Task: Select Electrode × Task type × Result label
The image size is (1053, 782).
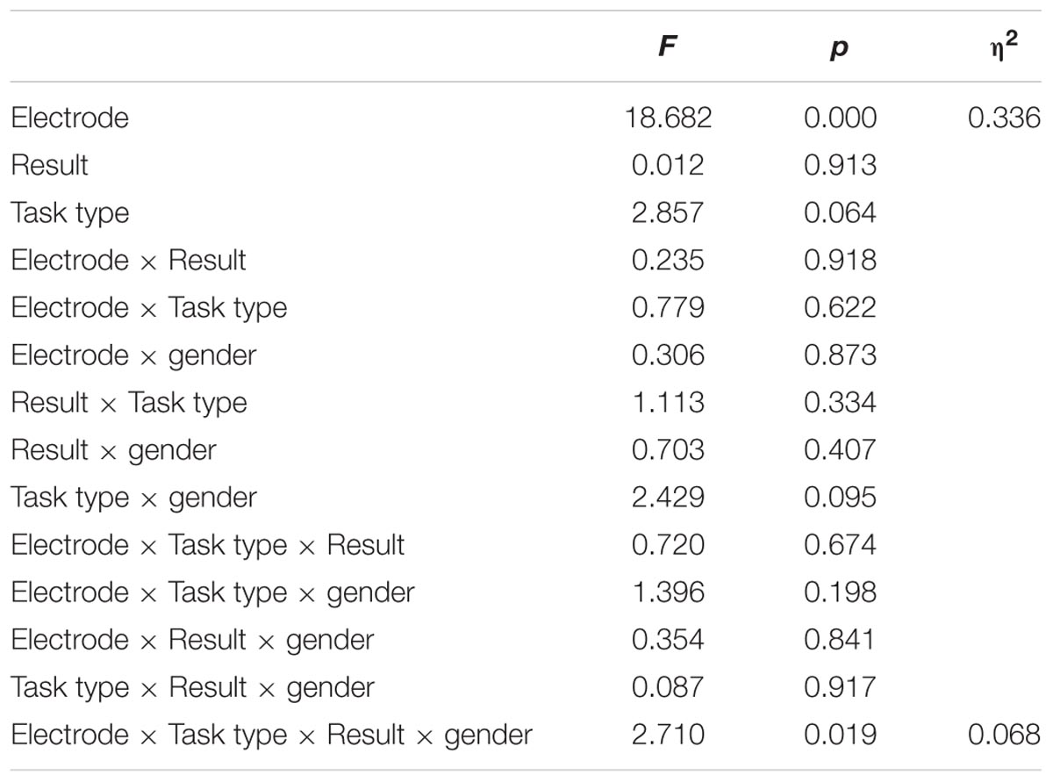Action: pyautogui.click(x=208, y=545)
